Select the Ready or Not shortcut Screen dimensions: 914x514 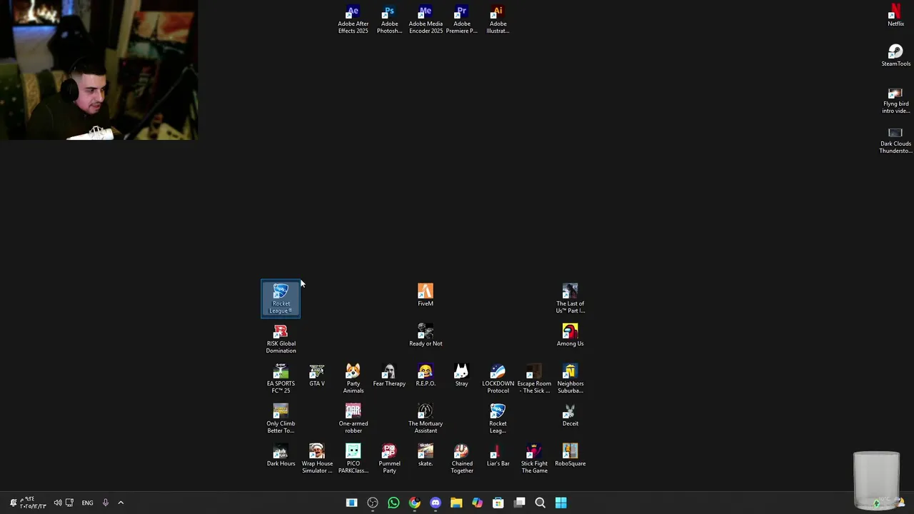[x=426, y=336]
